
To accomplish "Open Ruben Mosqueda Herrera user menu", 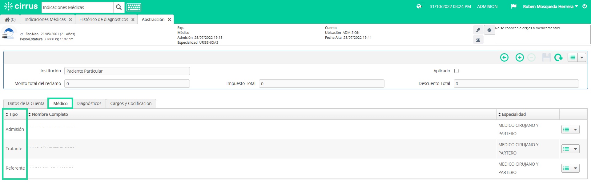I will click(x=550, y=6).
